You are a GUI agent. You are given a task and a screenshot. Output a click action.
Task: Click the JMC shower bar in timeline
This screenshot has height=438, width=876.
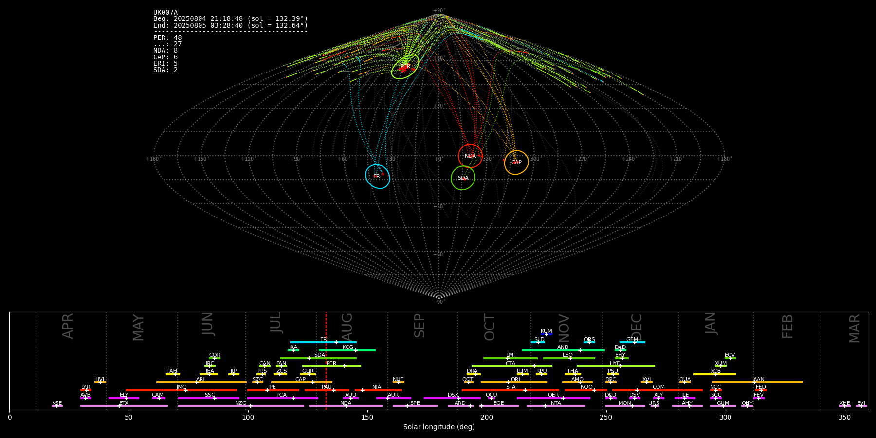tap(181, 390)
